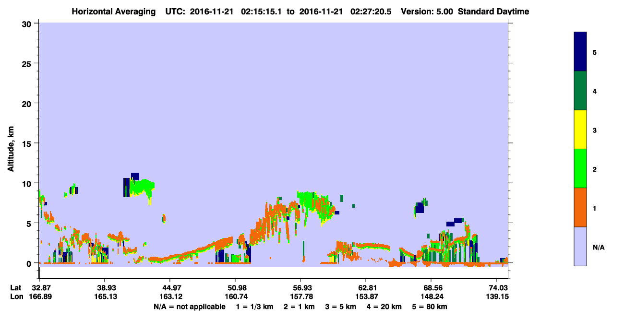Click the lavender N/A colorbar segment

[580, 246]
